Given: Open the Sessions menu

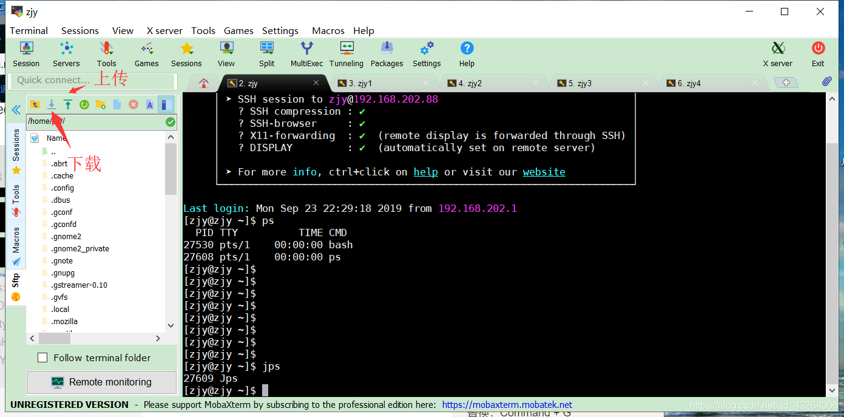Looking at the screenshot, I should click(x=79, y=30).
